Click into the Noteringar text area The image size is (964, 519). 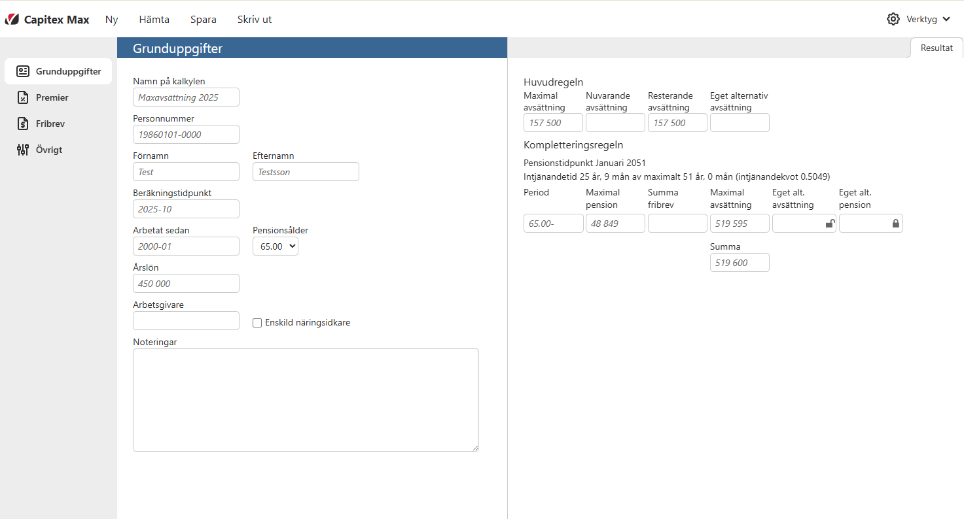(x=306, y=399)
